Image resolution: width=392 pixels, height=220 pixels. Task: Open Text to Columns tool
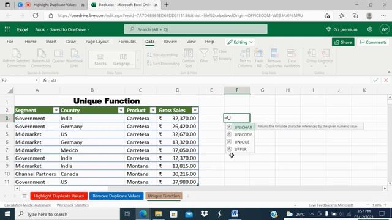[245, 58]
